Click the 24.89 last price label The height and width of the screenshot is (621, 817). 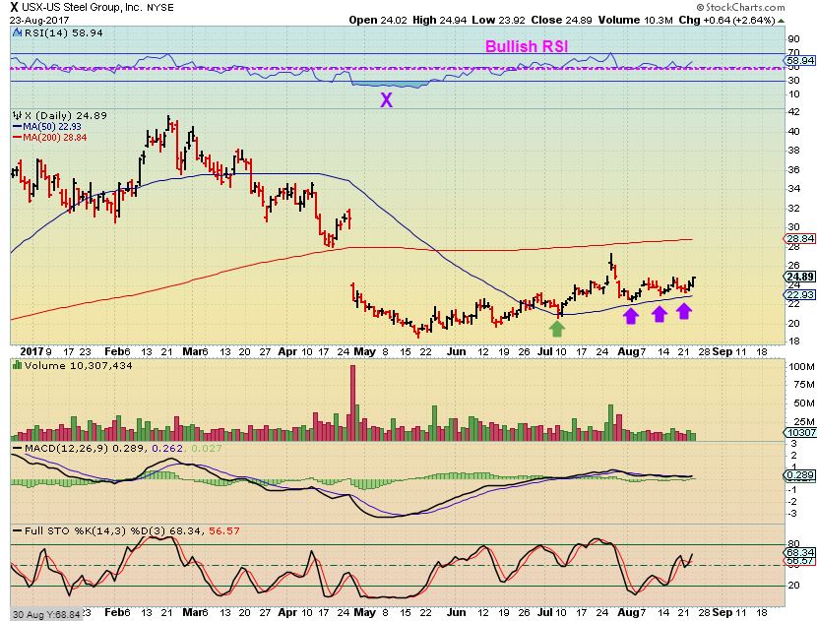(x=800, y=277)
